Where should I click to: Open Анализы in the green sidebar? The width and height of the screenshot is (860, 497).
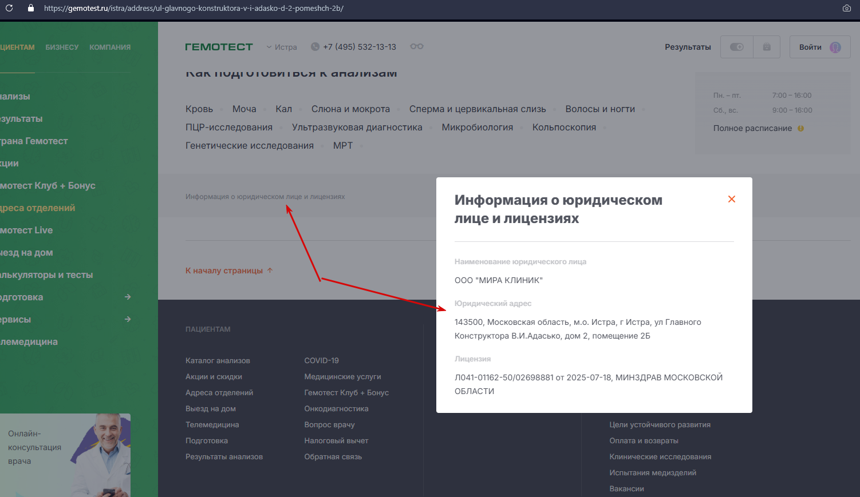[x=15, y=97]
